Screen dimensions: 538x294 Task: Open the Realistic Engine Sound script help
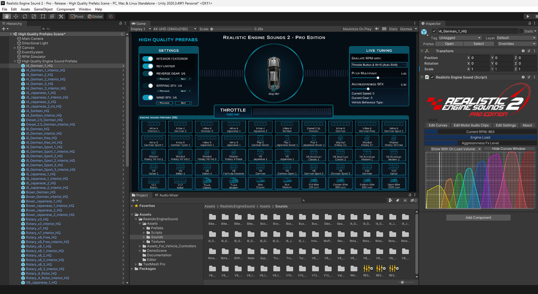pyautogui.click(x=523, y=77)
